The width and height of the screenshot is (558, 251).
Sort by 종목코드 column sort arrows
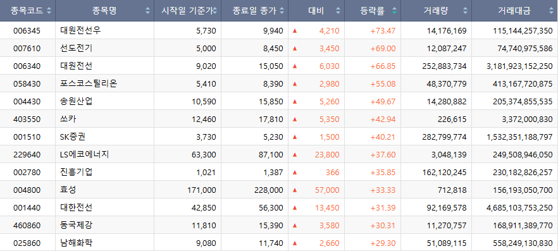coord(49,11)
